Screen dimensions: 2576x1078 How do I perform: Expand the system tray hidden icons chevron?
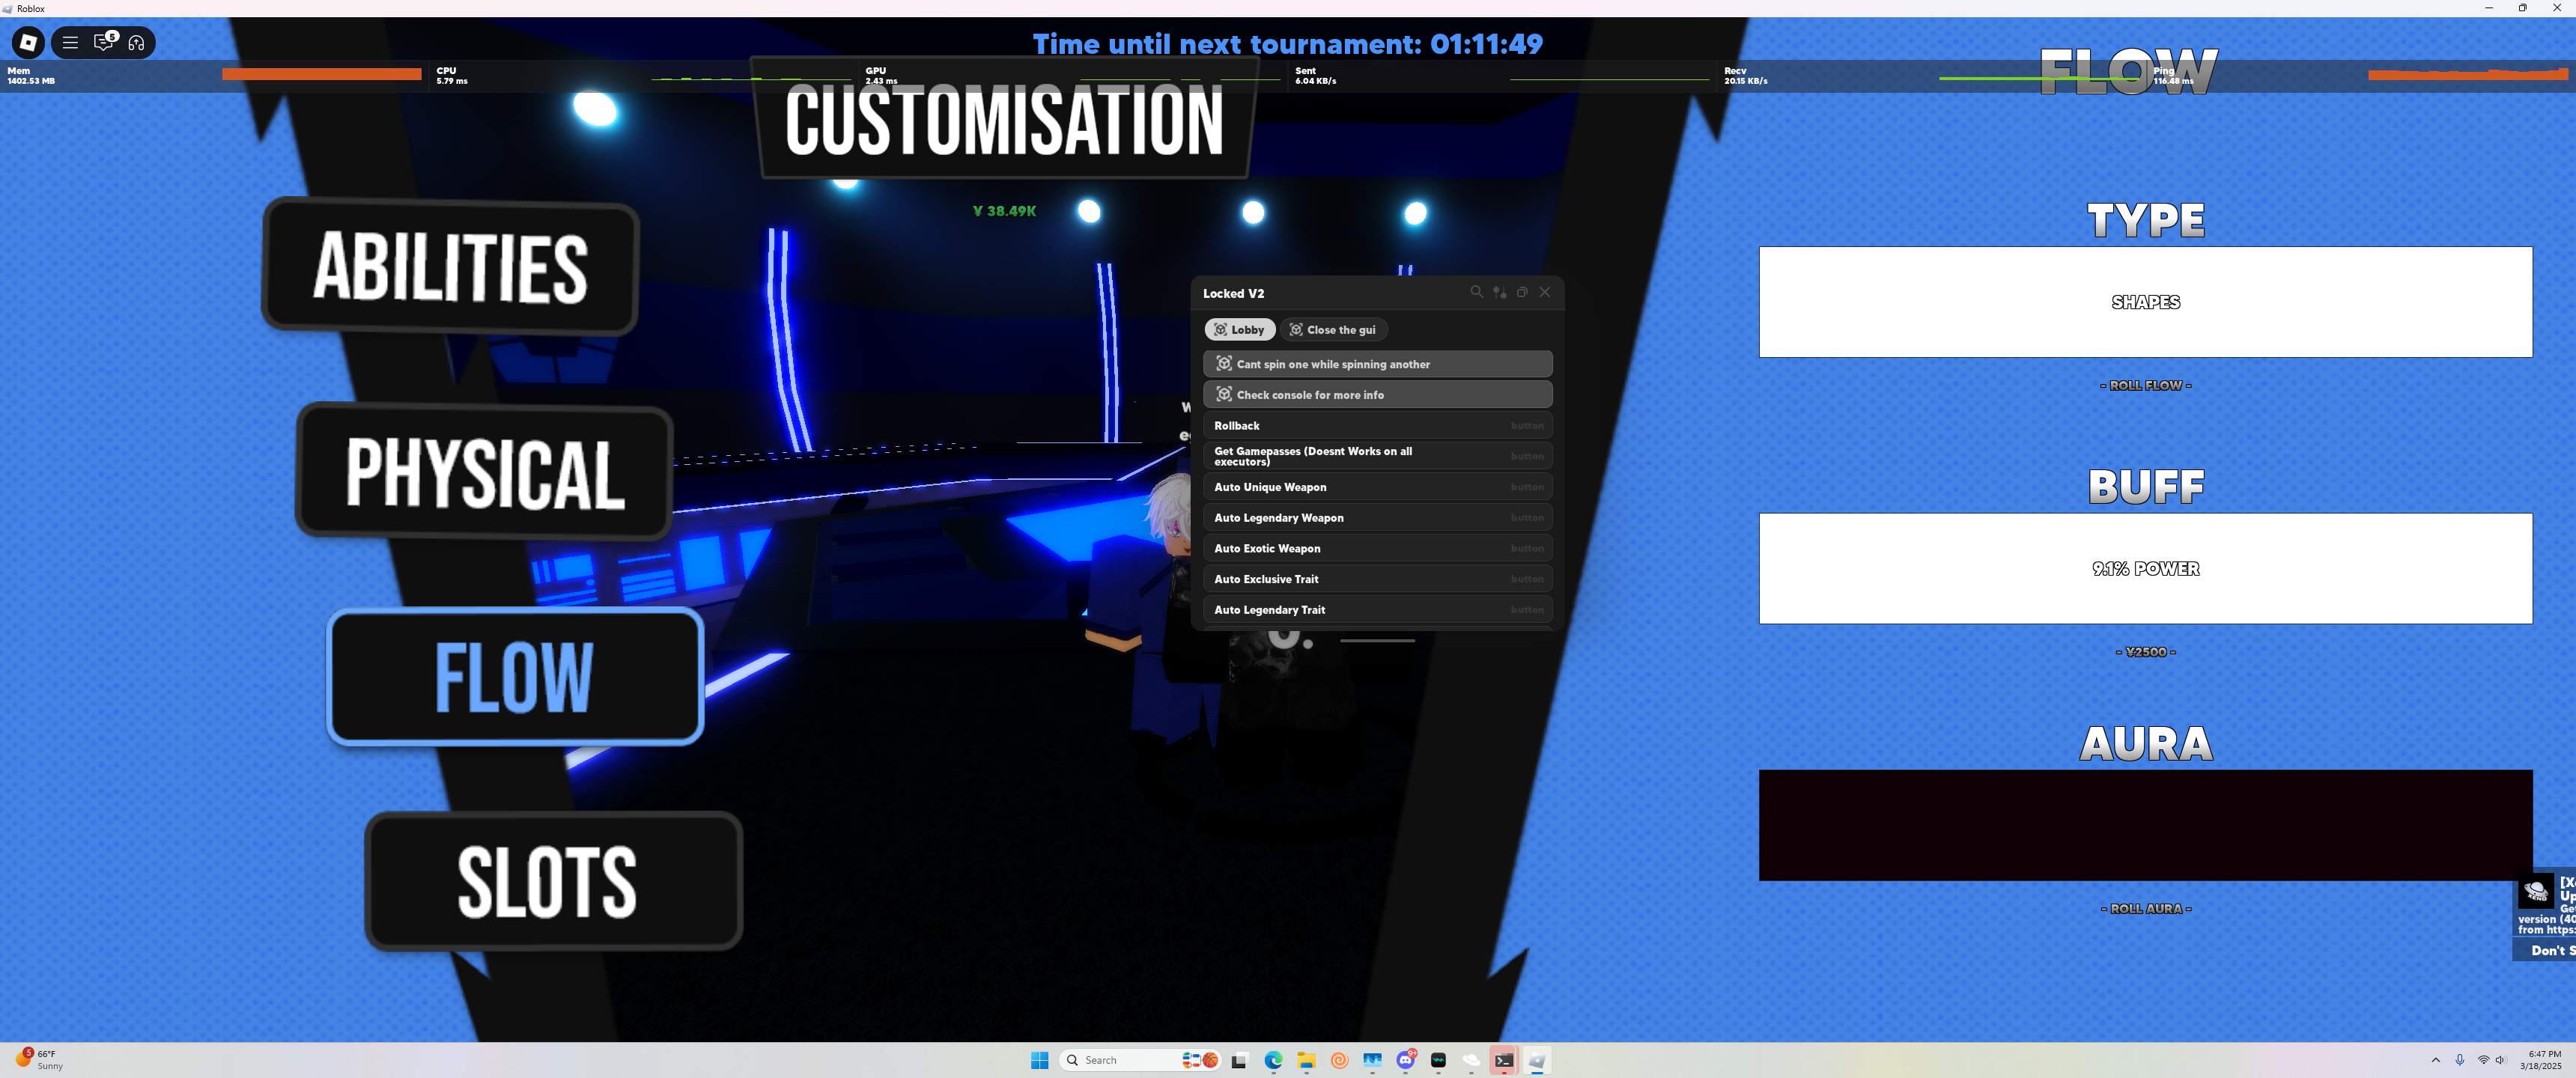pyautogui.click(x=2435, y=1060)
